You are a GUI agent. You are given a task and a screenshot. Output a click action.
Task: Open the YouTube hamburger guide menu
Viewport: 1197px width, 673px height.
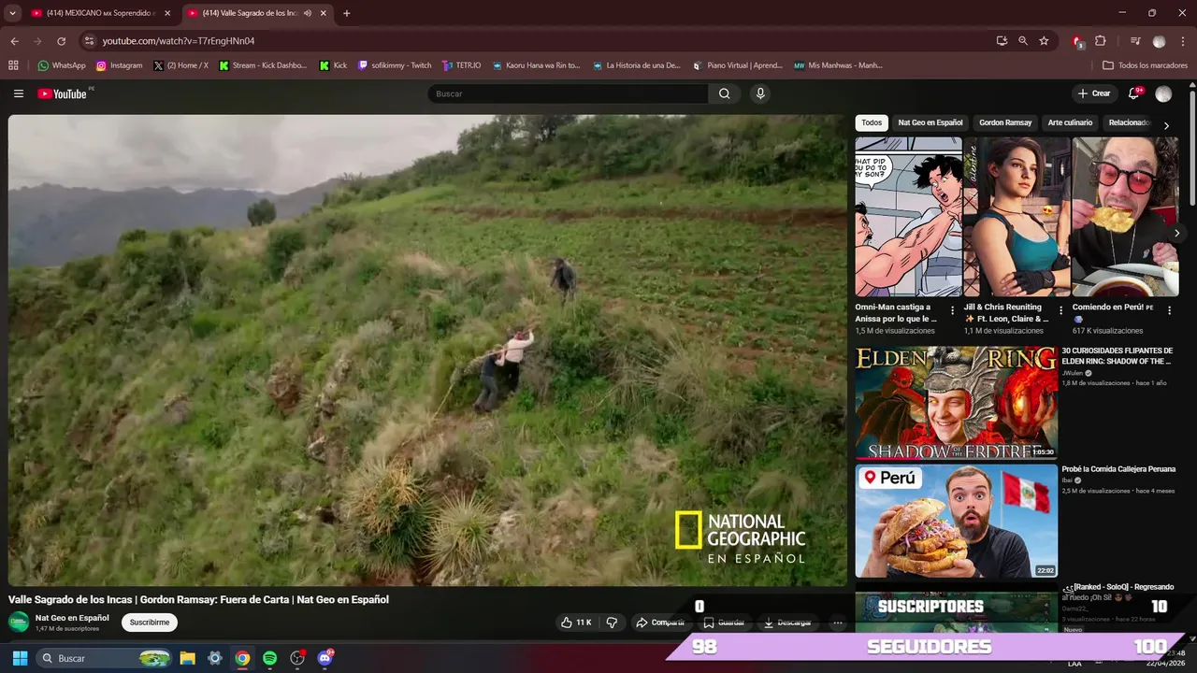(19, 93)
